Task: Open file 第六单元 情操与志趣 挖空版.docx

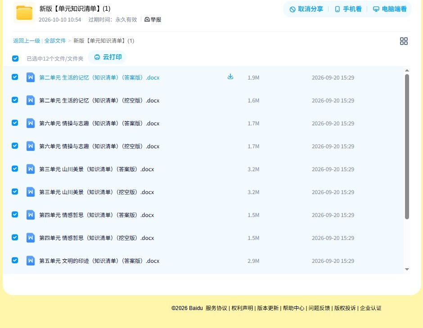Action: [x=99, y=146]
